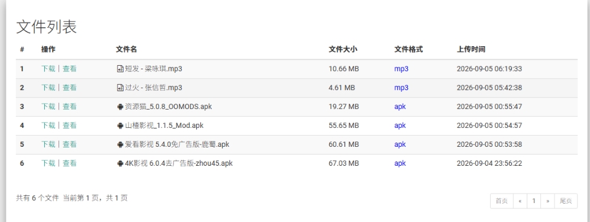This screenshot has height=222, width=590.
Task: Click the apk format link for 爱看影视
Action: point(400,144)
